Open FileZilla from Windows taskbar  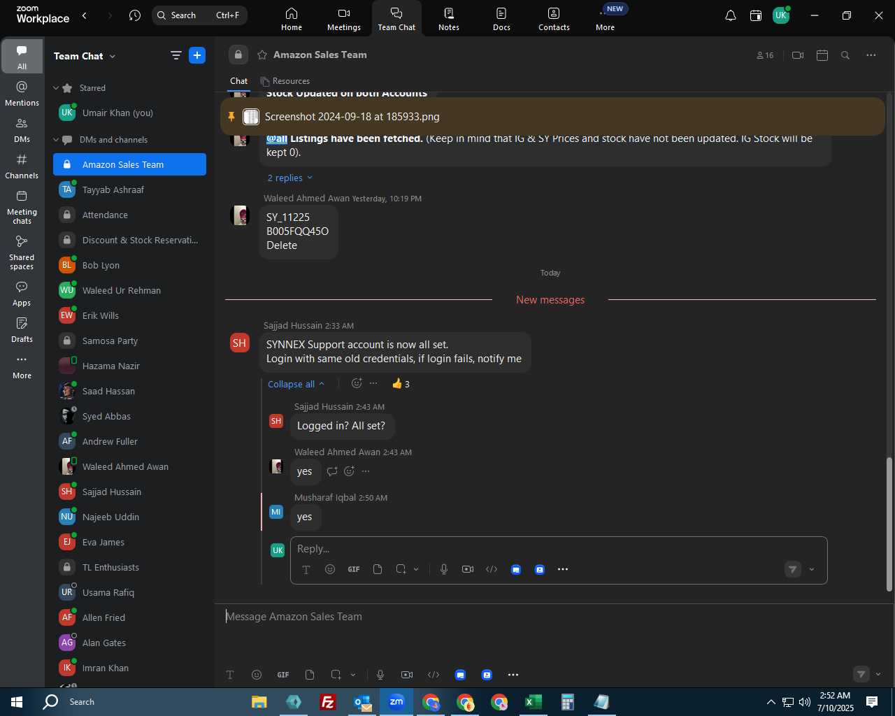click(328, 702)
